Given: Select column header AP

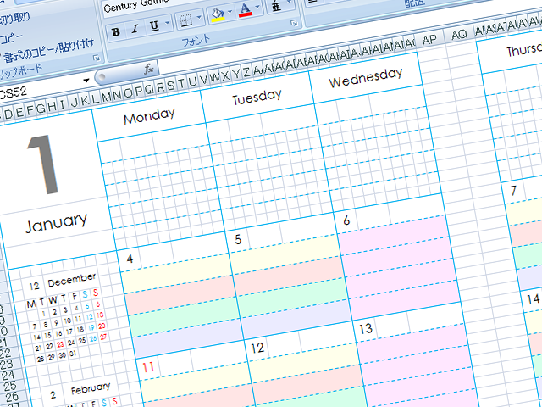Looking at the screenshot, I should [x=429, y=40].
